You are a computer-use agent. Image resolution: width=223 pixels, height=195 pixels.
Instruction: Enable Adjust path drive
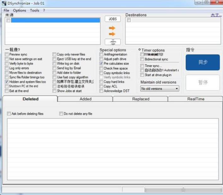[101, 59]
